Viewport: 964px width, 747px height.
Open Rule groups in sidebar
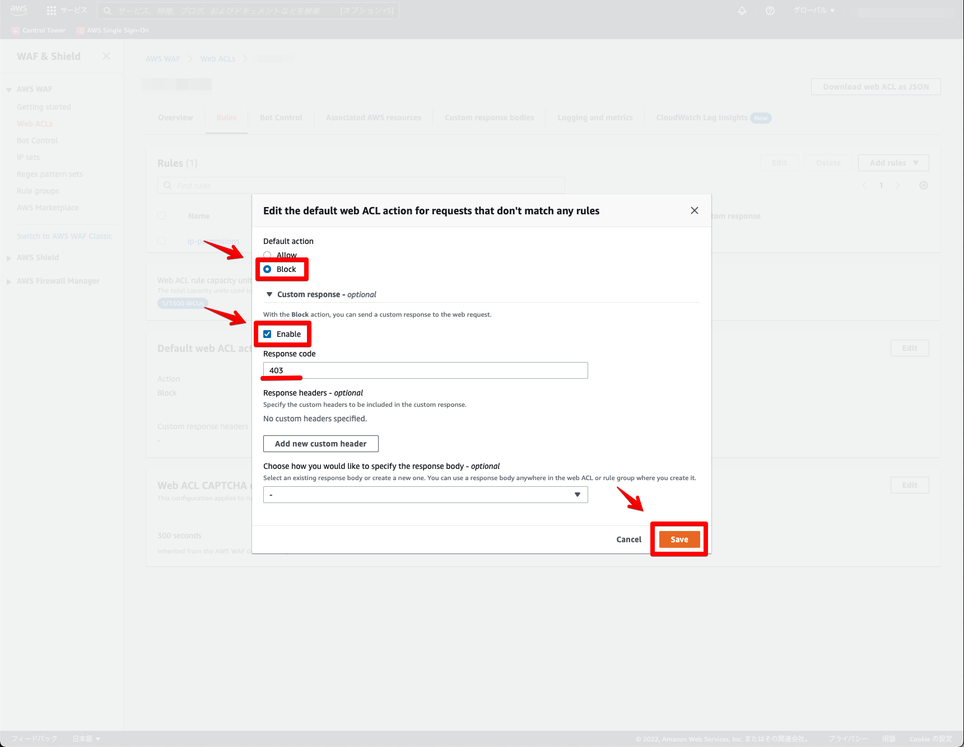tap(38, 191)
